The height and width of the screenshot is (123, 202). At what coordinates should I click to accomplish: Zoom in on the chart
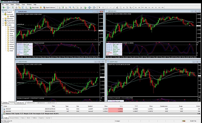click(70, 8)
